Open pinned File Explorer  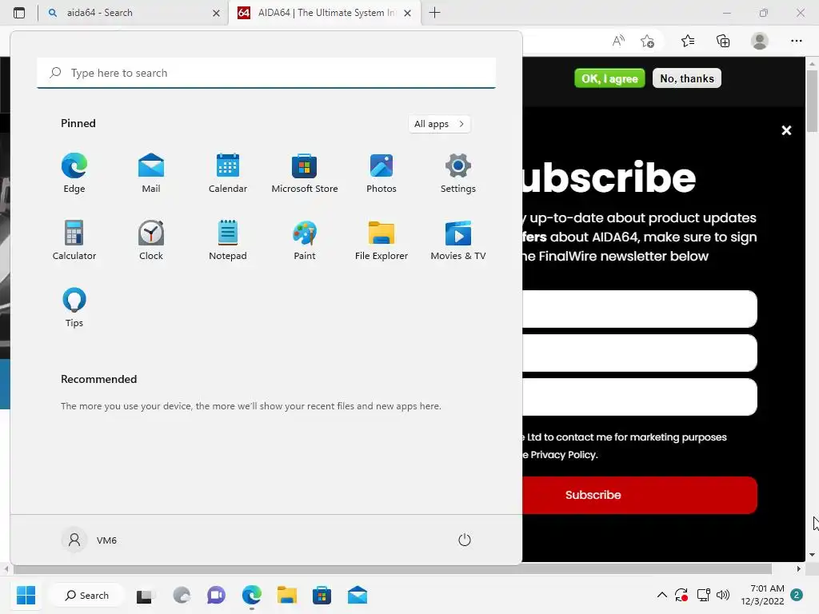pyautogui.click(x=382, y=240)
